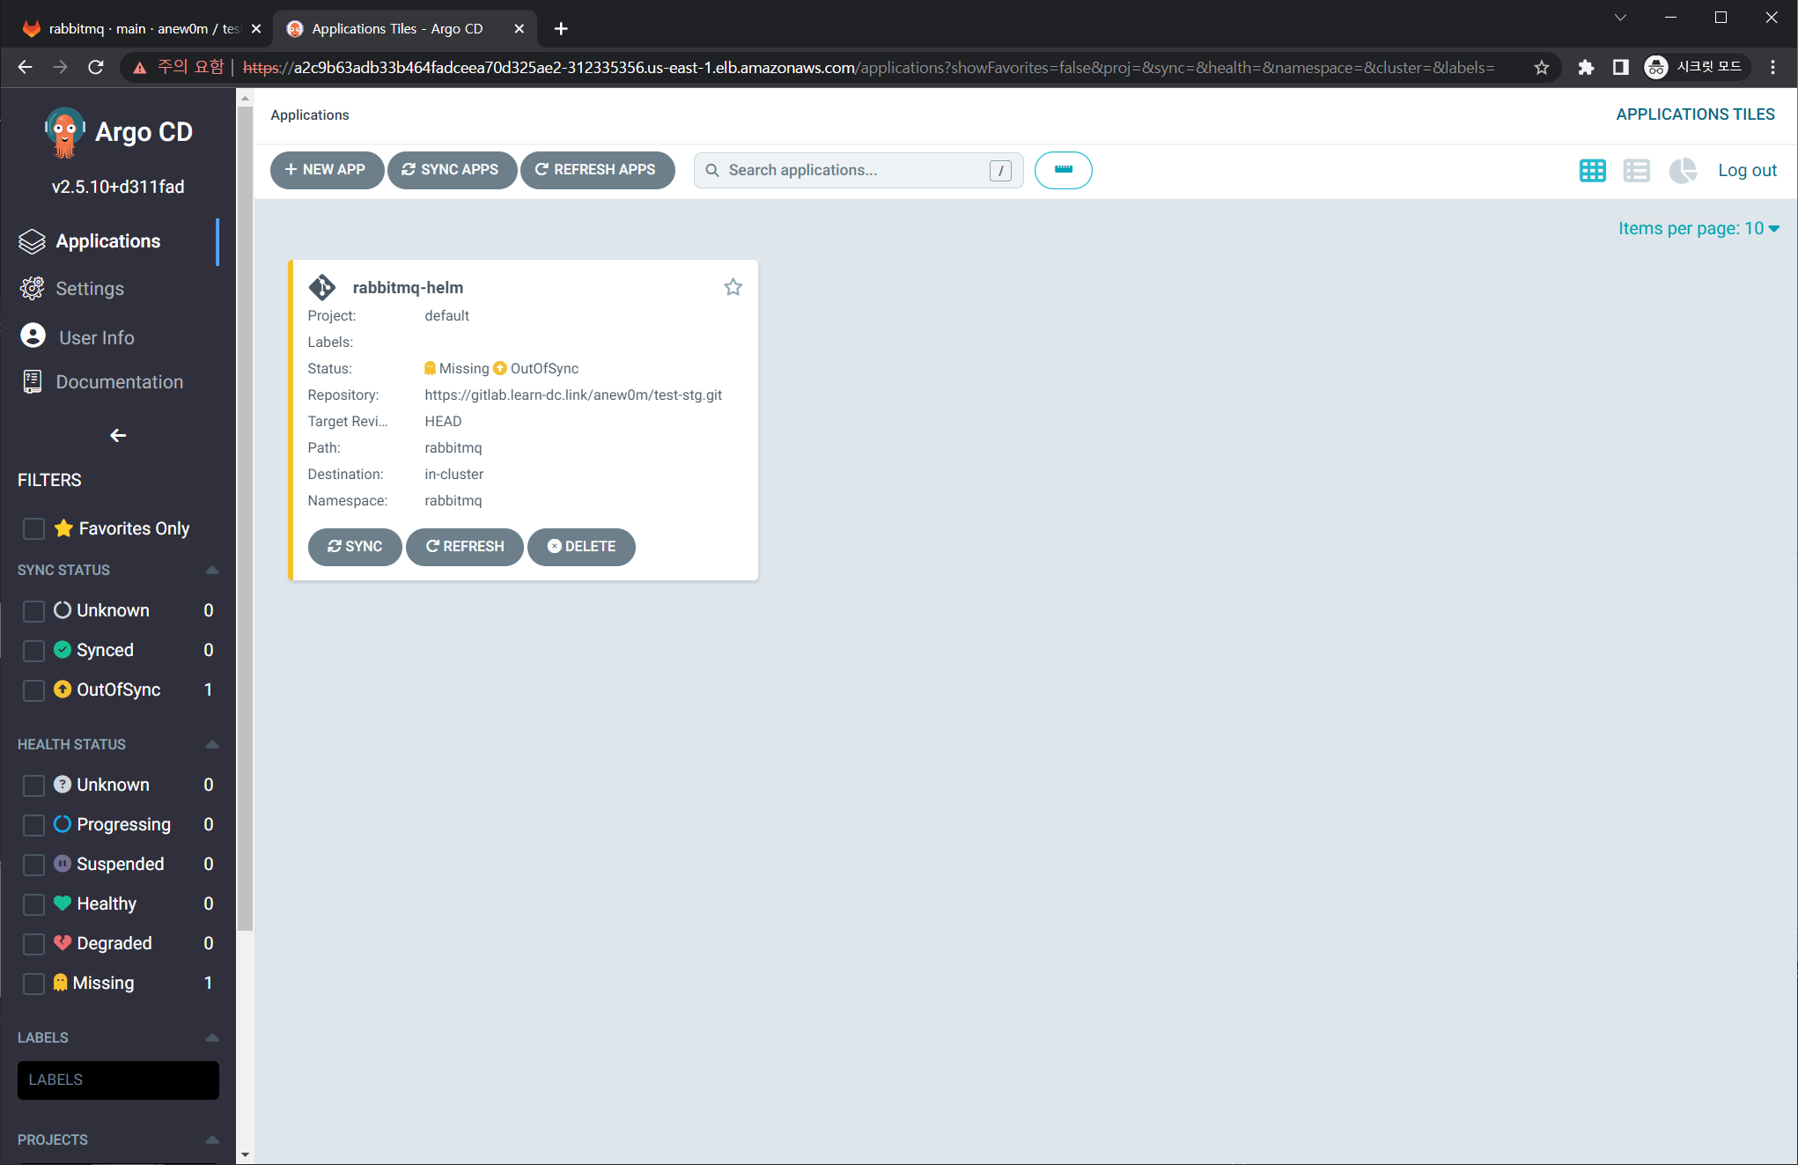Switch to the applications tiles view icon

1592,171
